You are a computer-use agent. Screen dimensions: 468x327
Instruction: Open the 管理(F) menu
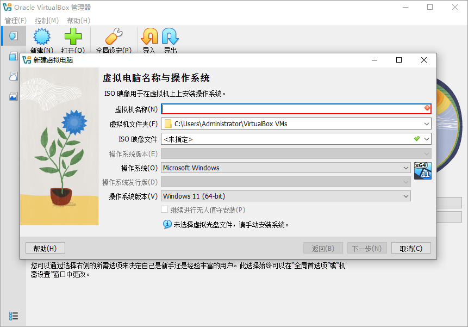coord(15,20)
